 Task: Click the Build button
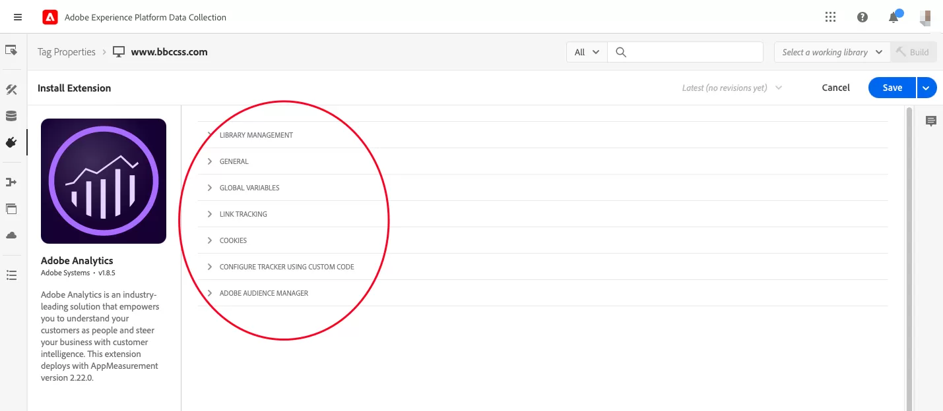[913, 52]
